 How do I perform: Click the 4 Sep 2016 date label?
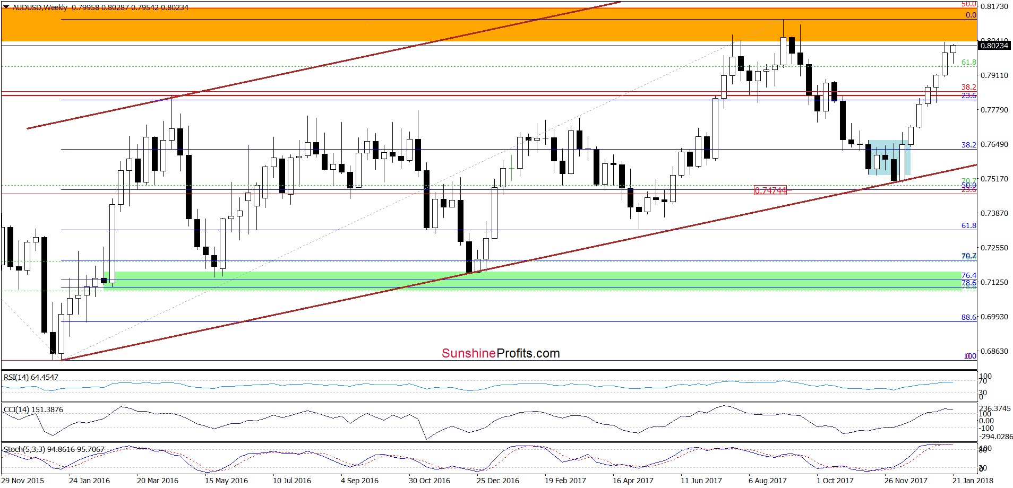[x=359, y=481]
